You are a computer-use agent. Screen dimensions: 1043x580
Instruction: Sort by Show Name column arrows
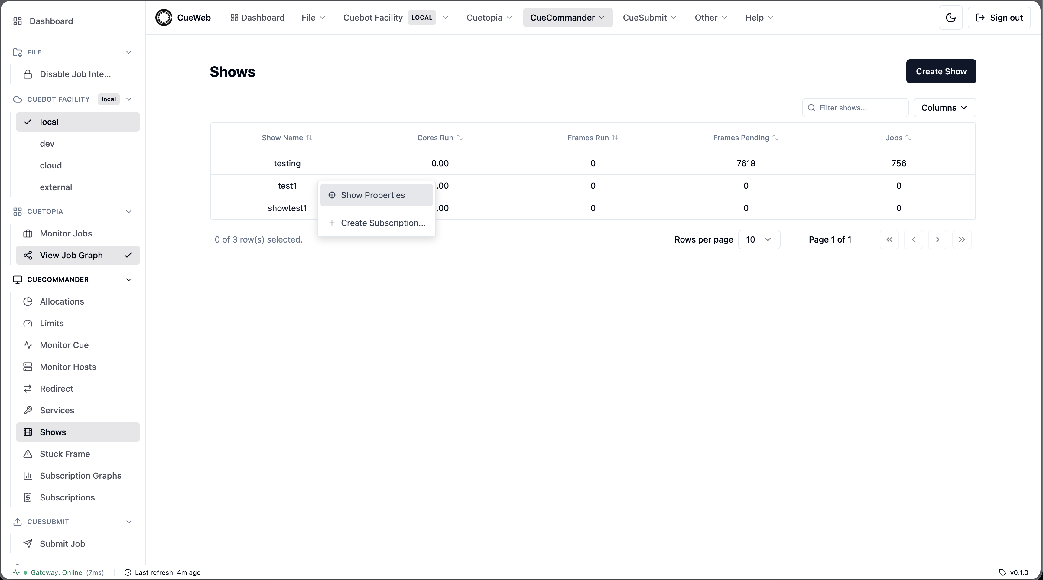pos(309,138)
